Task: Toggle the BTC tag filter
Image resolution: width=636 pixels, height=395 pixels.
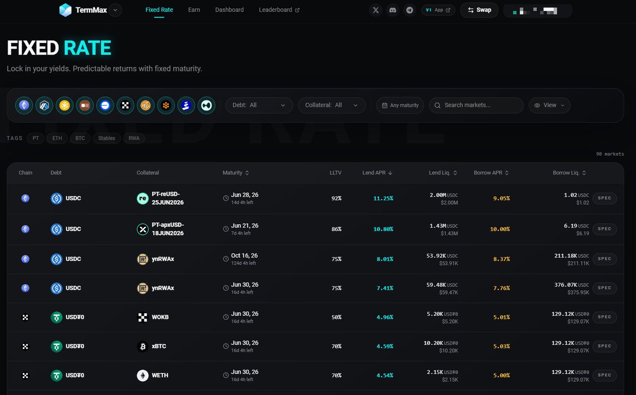Action: coord(80,138)
